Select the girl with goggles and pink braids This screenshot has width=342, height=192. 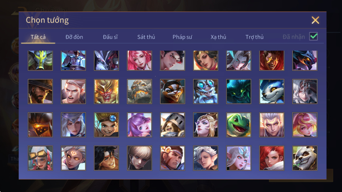pyautogui.click(x=40, y=158)
